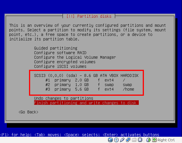Select partition #2 1.0 GB swap
The height and width of the screenshot is (143, 182).
click(89, 85)
